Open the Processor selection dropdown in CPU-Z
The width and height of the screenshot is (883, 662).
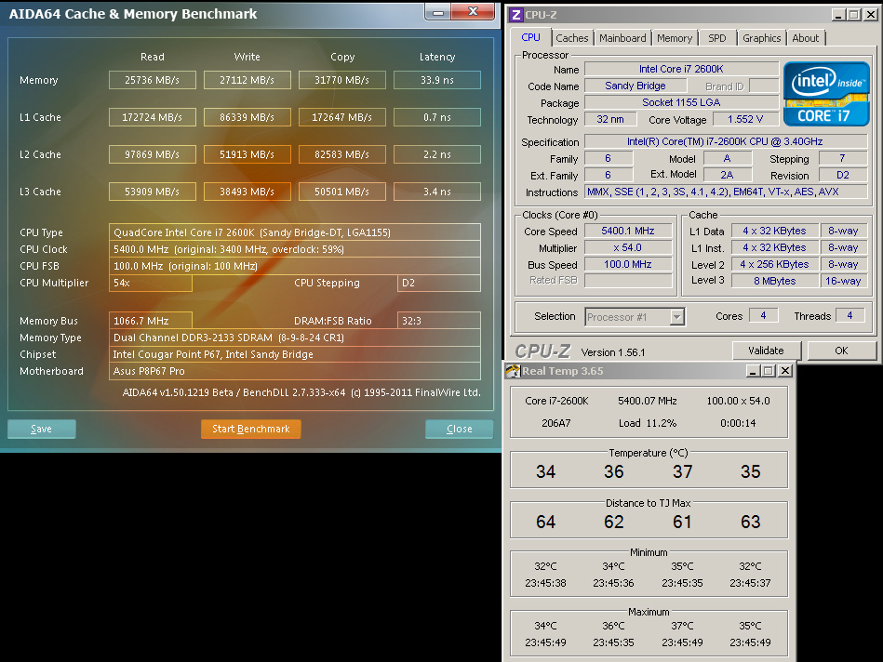pos(676,317)
